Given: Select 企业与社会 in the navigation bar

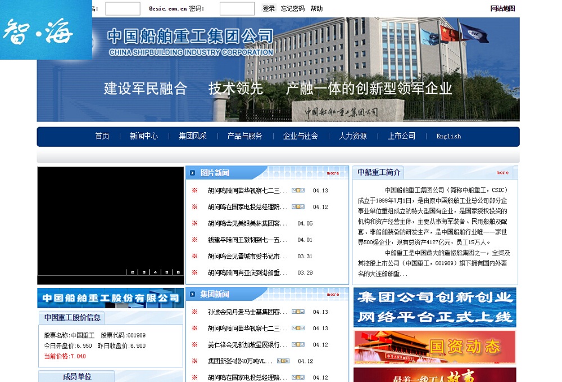Looking at the screenshot, I should (x=300, y=136).
